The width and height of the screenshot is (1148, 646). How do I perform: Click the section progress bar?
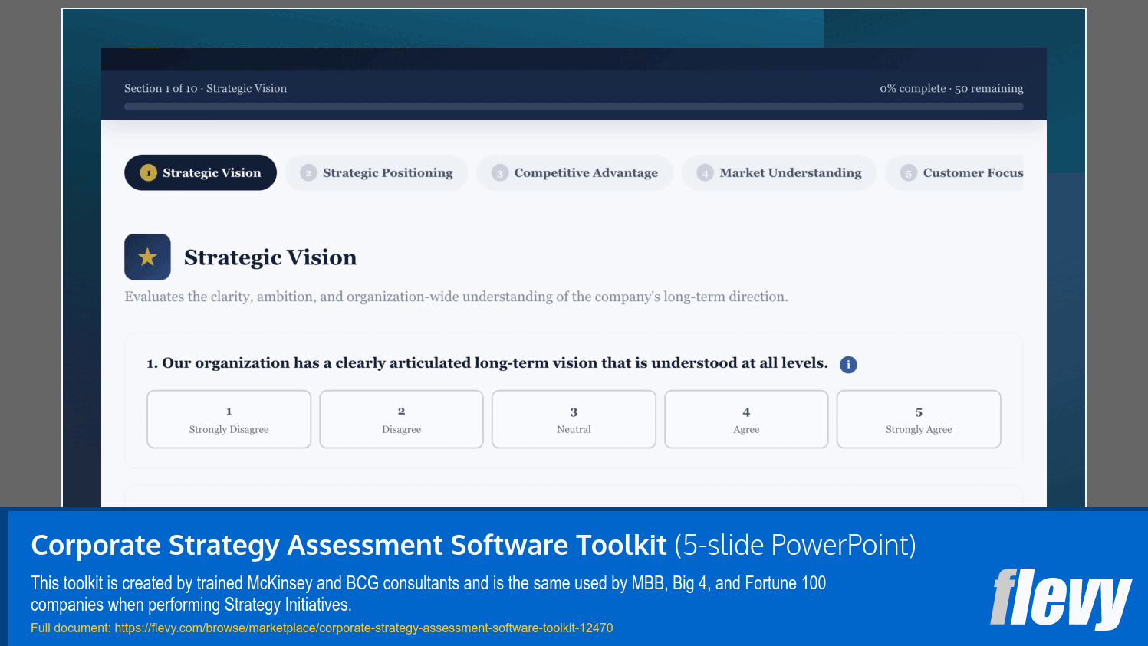pyautogui.click(x=574, y=107)
